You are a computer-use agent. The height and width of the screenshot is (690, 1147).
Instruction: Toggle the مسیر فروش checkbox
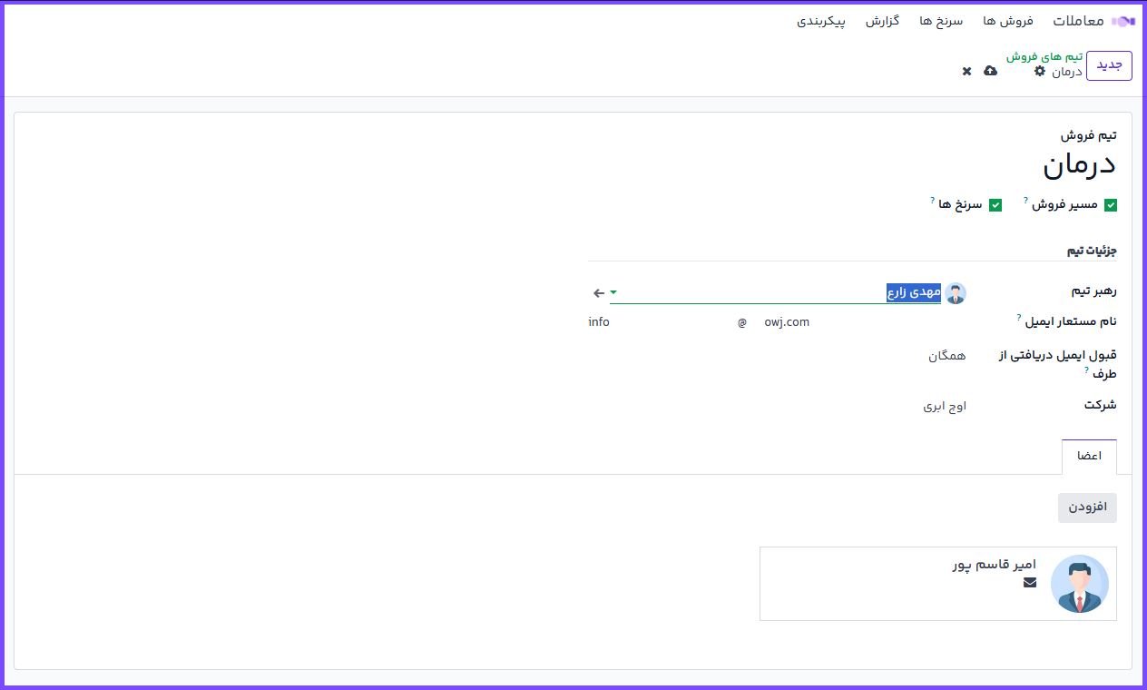[x=1110, y=205]
